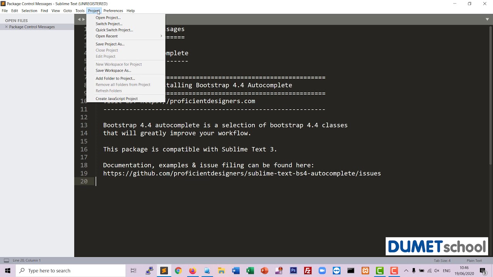Open the Goto menu
The height and width of the screenshot is (277, 493).
[67, 10]
